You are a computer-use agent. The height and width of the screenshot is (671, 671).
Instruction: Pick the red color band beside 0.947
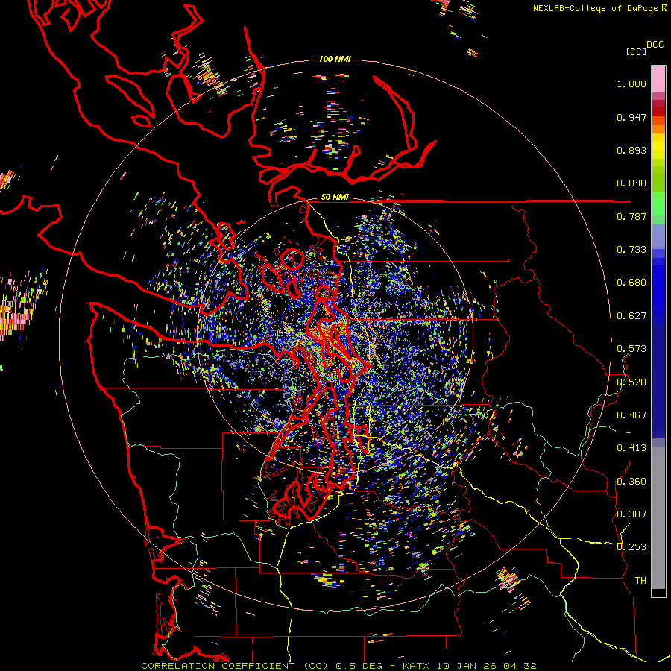658,112
